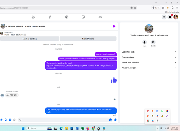Record a voice clip with microphone icon
Viewport: 180px width, 131px height.
tap(1, 120)
